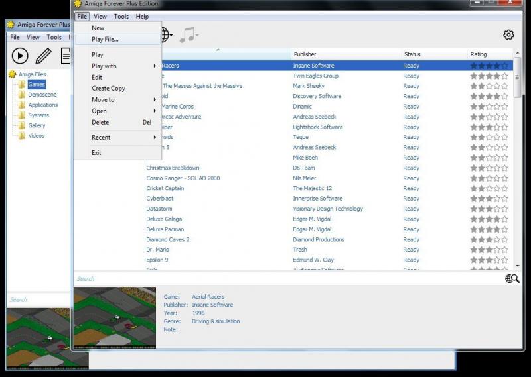This screenshot has width=531, height=377.
Task: Click the Visionary Design Technology cell
Action: pyautogui.click(x=328, y=209)
